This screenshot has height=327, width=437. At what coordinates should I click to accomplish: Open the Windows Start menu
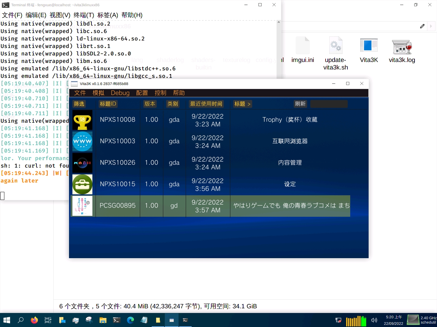[x=7, y=320]
